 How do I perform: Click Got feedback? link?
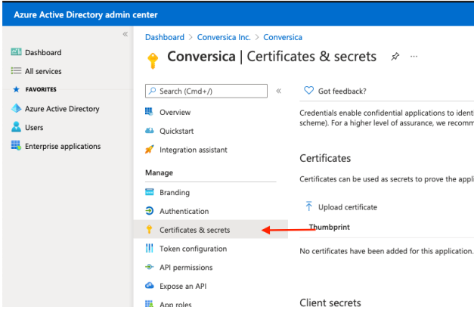tap(342, 91)
